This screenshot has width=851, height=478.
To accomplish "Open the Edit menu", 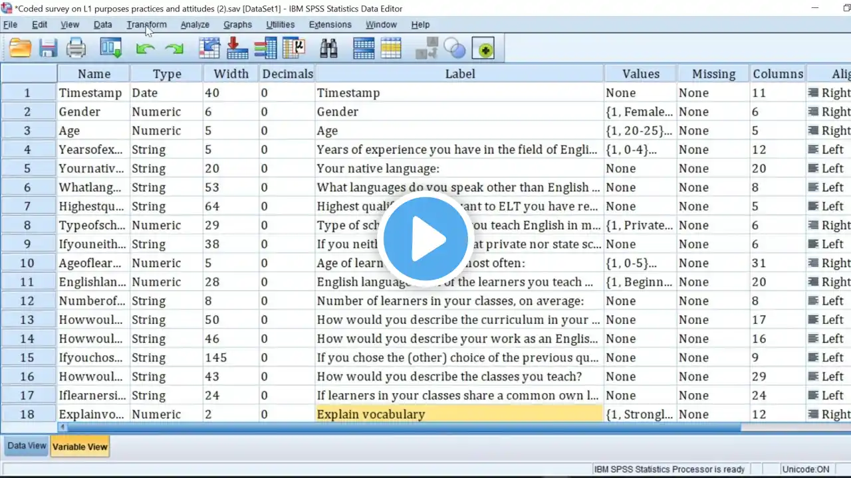I will point(39,25).
